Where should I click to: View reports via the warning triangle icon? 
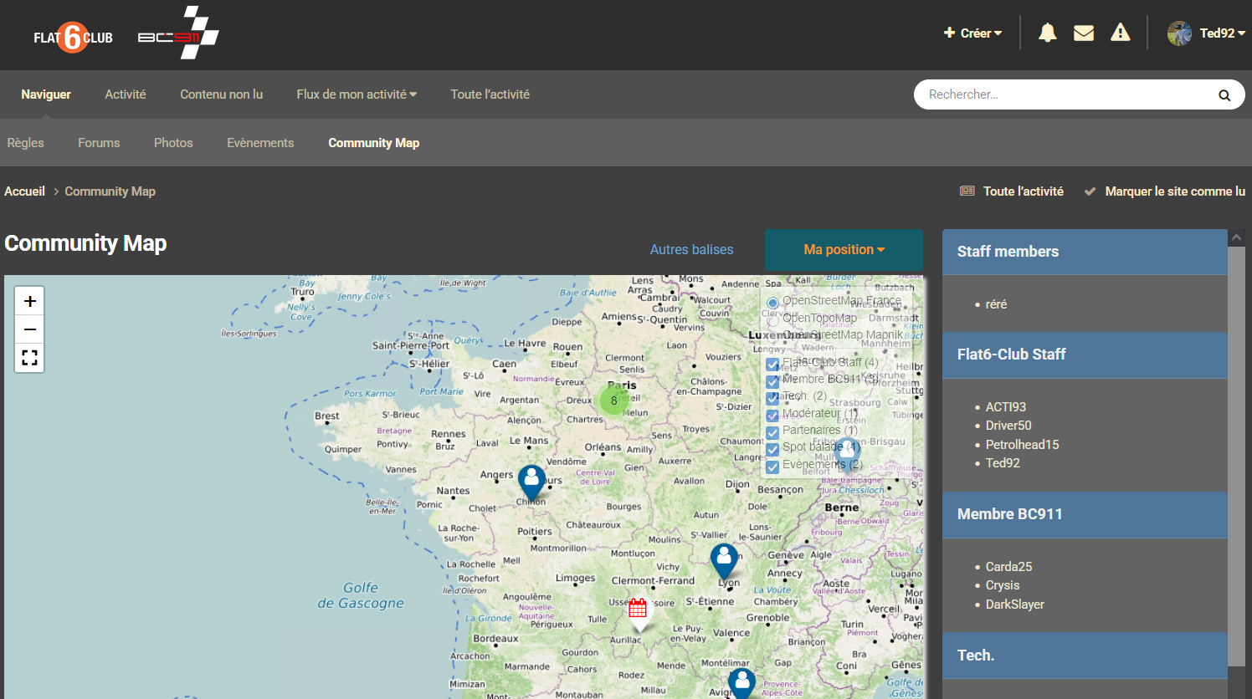pos(1121,33)
